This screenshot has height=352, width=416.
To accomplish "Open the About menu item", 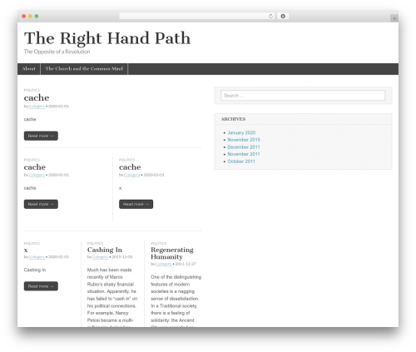I will [29, 69].
